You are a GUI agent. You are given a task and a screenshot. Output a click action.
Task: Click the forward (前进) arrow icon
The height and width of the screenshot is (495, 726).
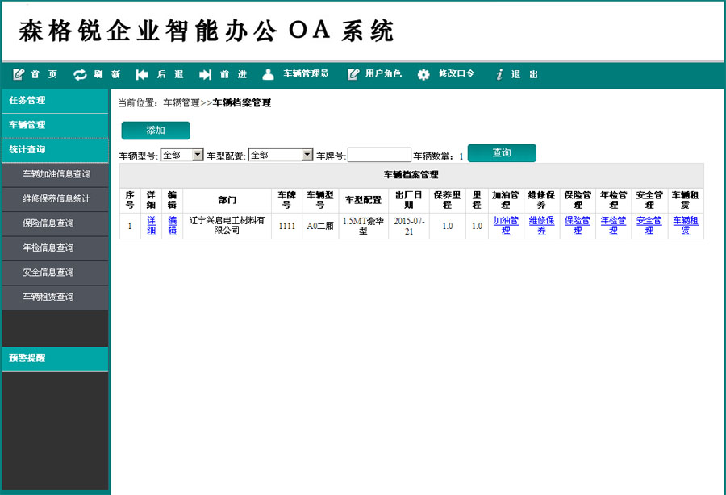click(205, 74)
